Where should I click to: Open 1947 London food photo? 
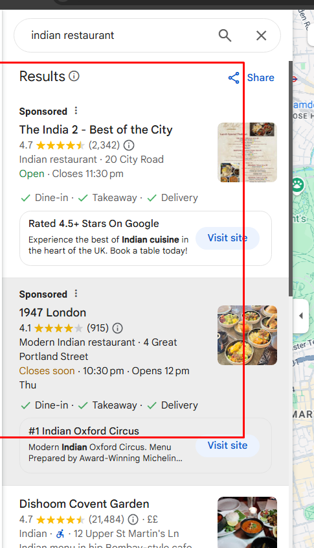click(247, 335)
